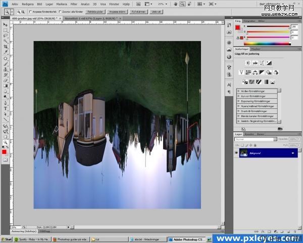303x243 pixels.
Task: Switch to the Masker tab
Action: pyautogui.click(x=256, y=49)
